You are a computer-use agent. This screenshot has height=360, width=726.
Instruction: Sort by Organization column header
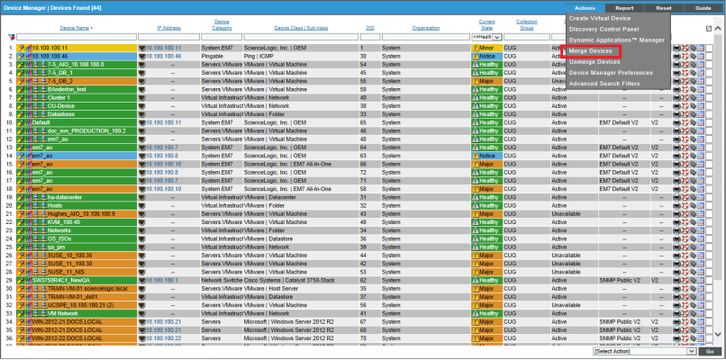click(x=425, y=28)
